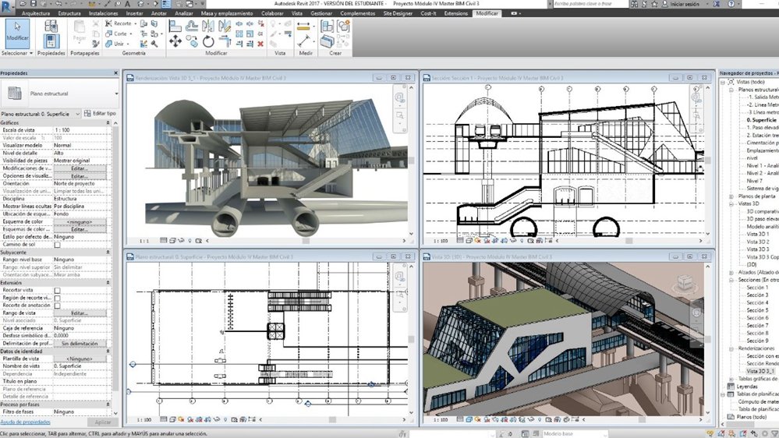Select the Medir entre dos referencias icon
This screenshot has height=438, width=779.
coord(304,42)
